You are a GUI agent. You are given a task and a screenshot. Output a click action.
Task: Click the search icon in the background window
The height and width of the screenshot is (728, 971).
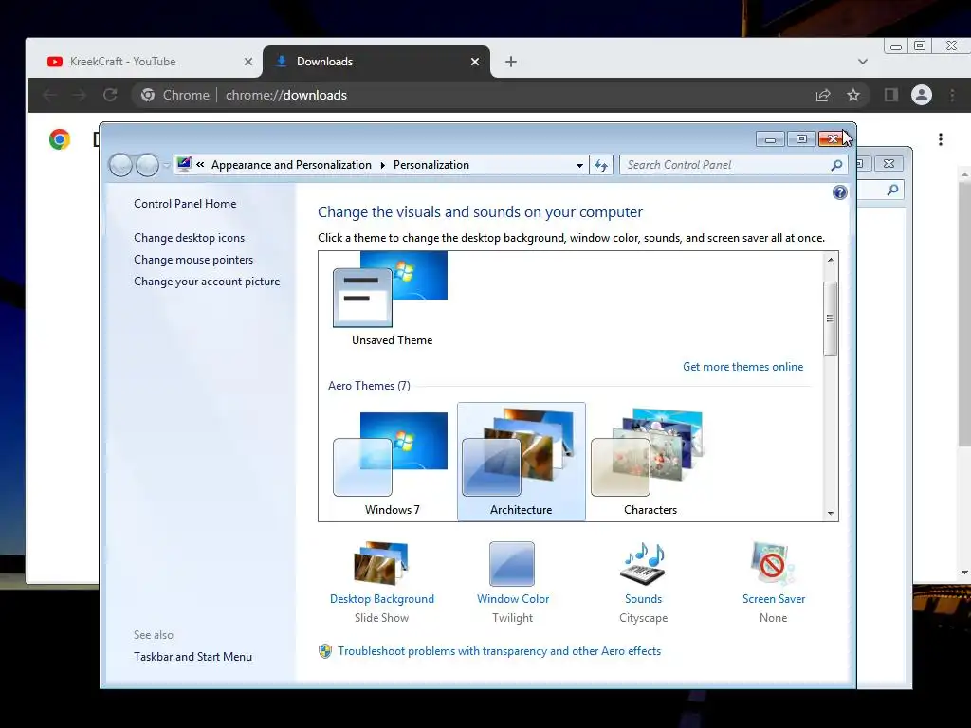point(892,190)
